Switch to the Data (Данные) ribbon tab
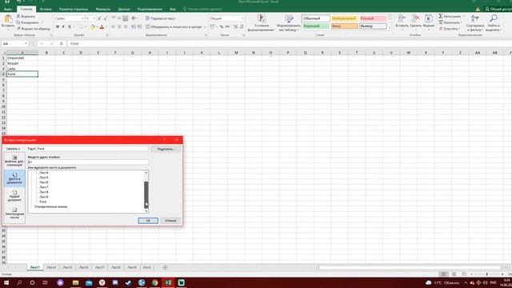512x288 pixels. tap(124, 9)
